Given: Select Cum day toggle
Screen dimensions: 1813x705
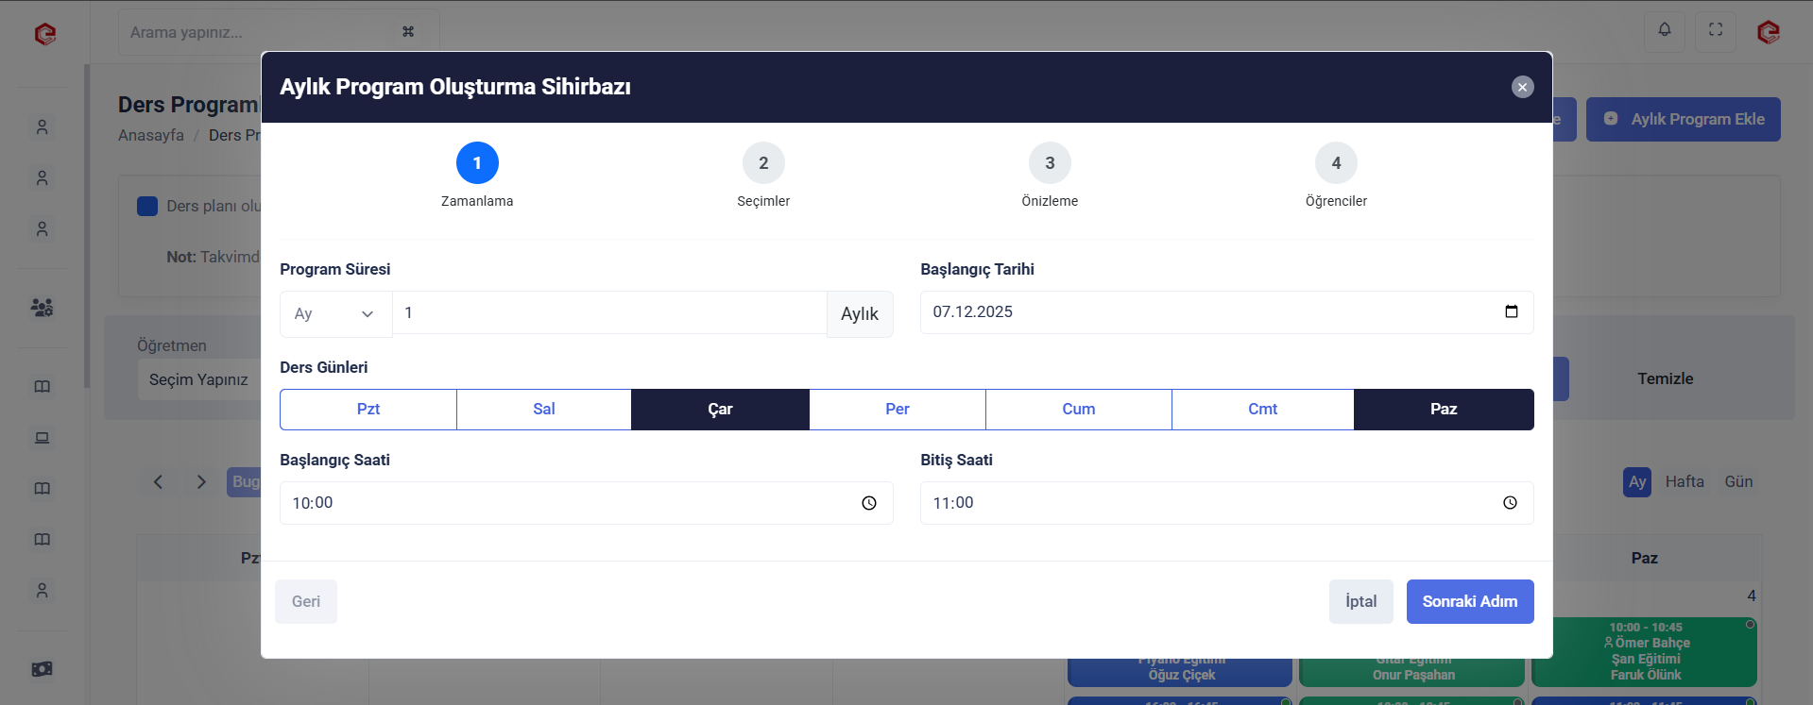Looking at the screenshot, I should 1078,410.
